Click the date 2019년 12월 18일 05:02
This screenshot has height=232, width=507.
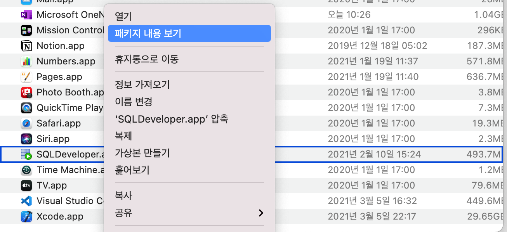tap(377, 46)
